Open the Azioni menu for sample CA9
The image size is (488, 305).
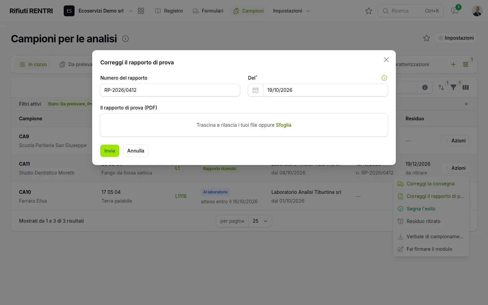coord(455,141)
